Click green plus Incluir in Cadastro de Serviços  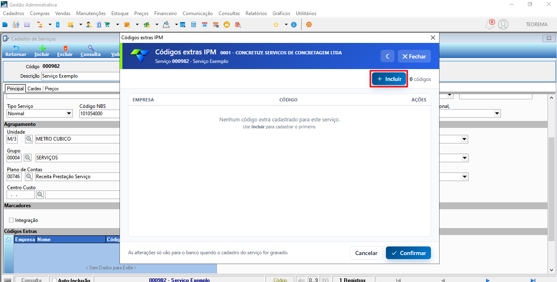click(42, 51)
